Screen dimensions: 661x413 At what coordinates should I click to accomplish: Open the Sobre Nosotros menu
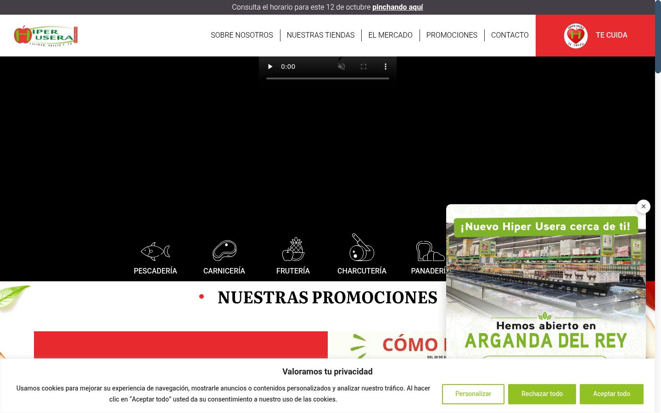tap(242, 35)
